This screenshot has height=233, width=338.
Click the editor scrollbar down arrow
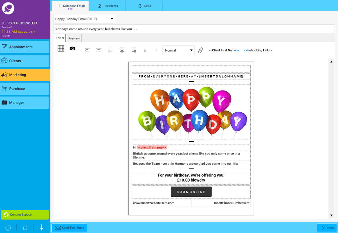pyautogui.click(x=331, y=215)
